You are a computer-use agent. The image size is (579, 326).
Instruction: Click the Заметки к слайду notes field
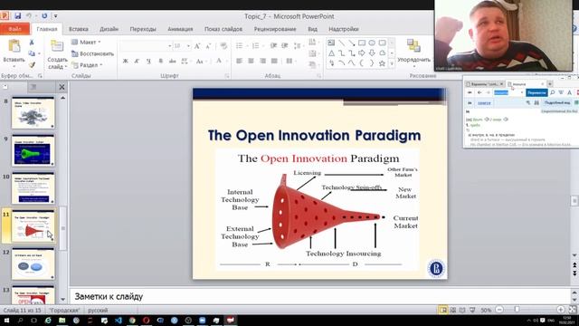click(x=319, y=296)
